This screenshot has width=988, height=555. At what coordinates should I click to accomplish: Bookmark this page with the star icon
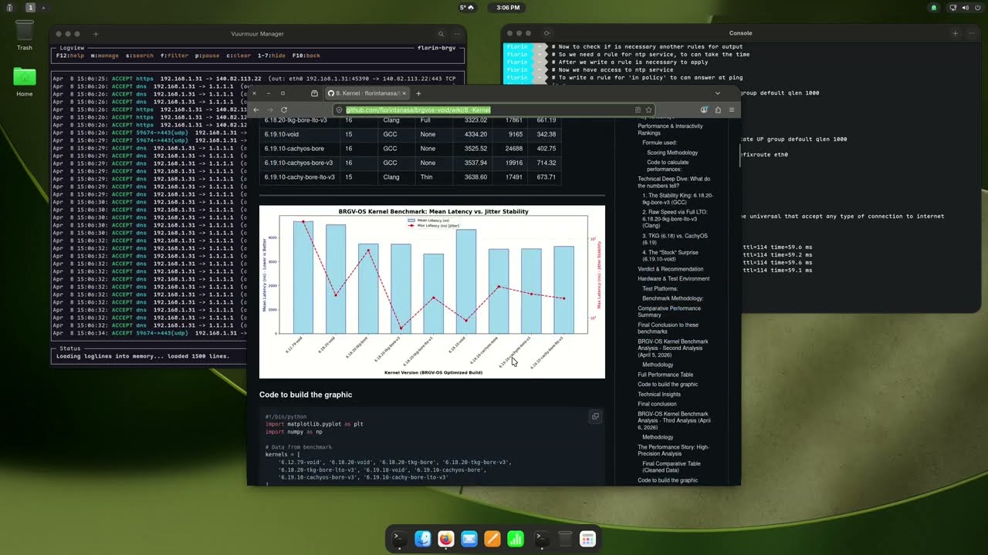click(648, 109)
